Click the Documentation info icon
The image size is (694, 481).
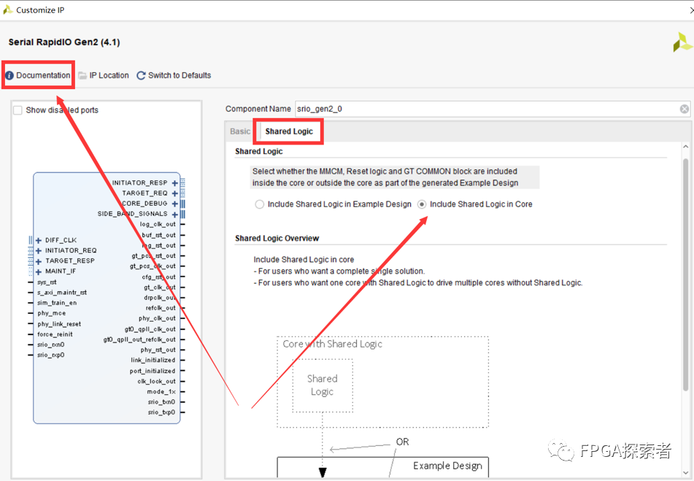pyautogui.click(x=9, y=76)
